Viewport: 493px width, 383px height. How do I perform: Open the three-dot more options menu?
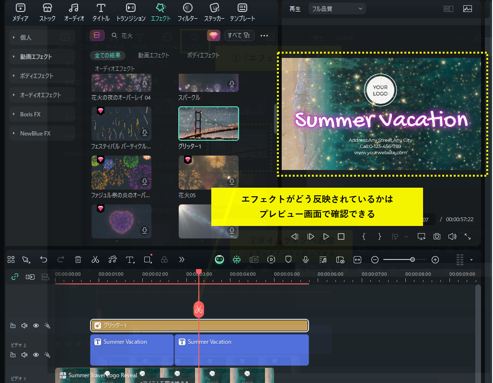[x=264, y=35]
